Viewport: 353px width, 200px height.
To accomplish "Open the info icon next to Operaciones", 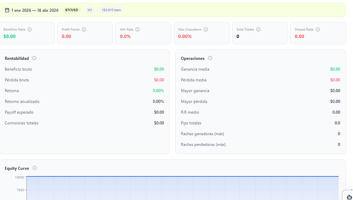I will [x=210, y=58].
